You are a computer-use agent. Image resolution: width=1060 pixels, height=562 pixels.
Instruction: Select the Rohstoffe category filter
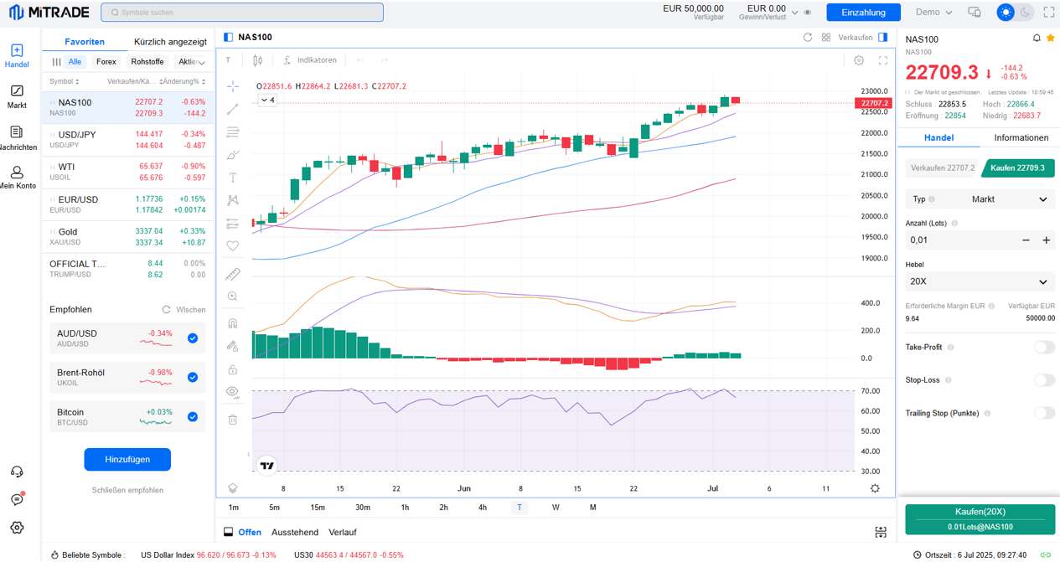pos(147,62)
